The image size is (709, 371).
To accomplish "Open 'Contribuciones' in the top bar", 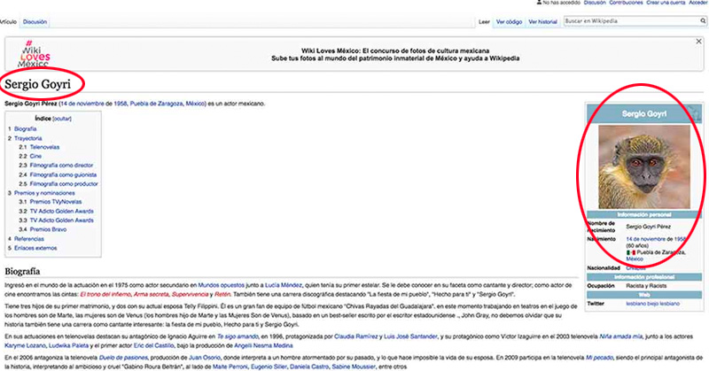I will pos(626,4).
